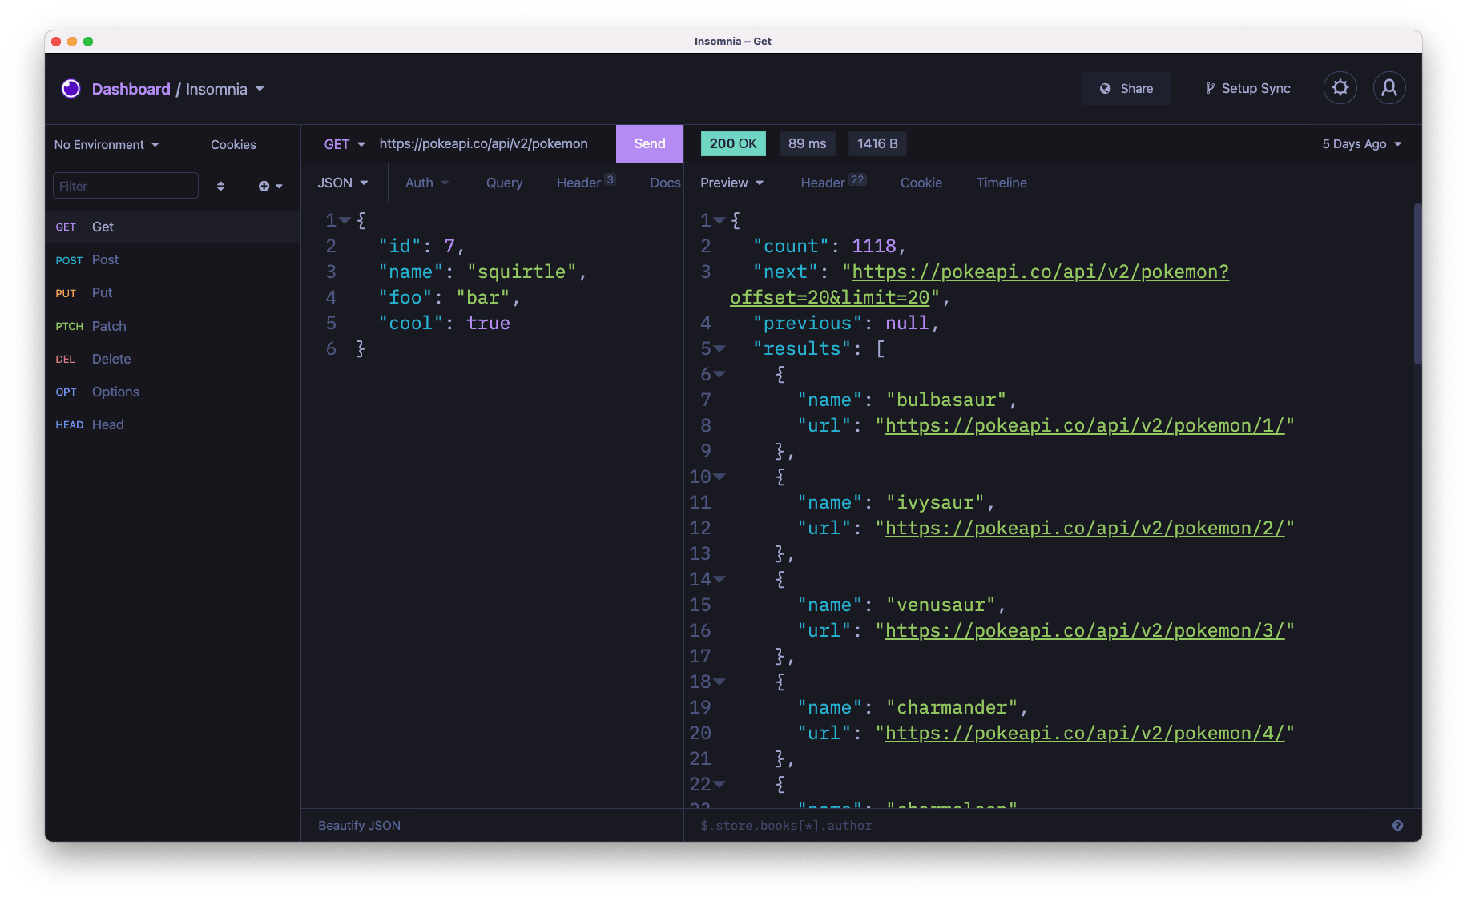Collapse response line 1 fold arrow
1467x901 pixels.
click(719, 220)
